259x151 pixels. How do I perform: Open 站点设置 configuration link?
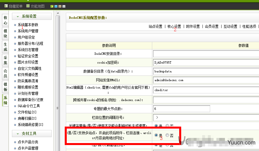point(155,26)
